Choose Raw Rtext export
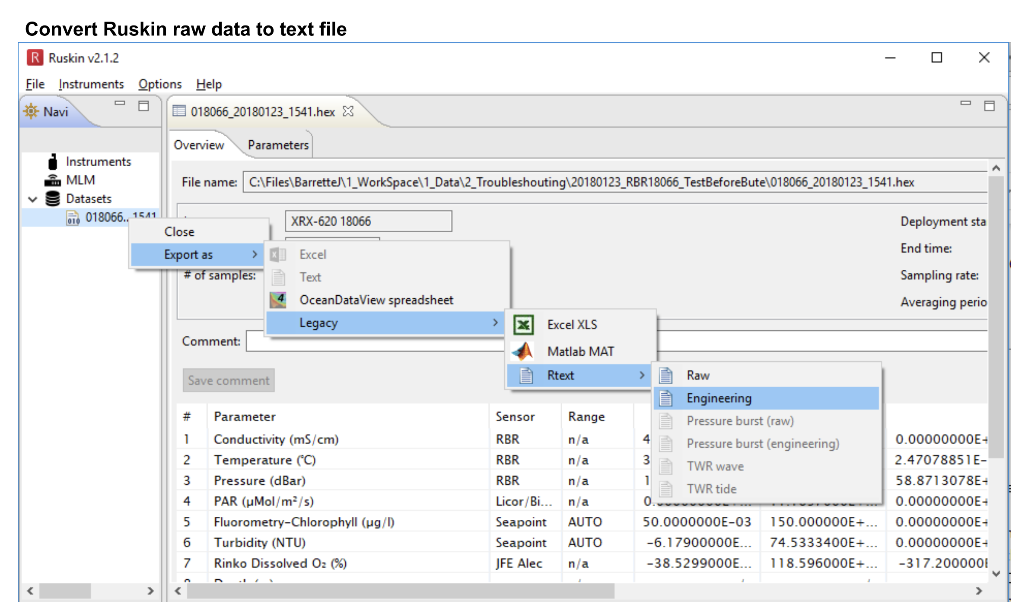 point(767,376)
